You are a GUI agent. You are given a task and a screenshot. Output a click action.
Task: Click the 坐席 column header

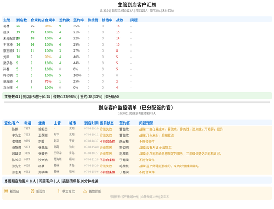[42, 123]
